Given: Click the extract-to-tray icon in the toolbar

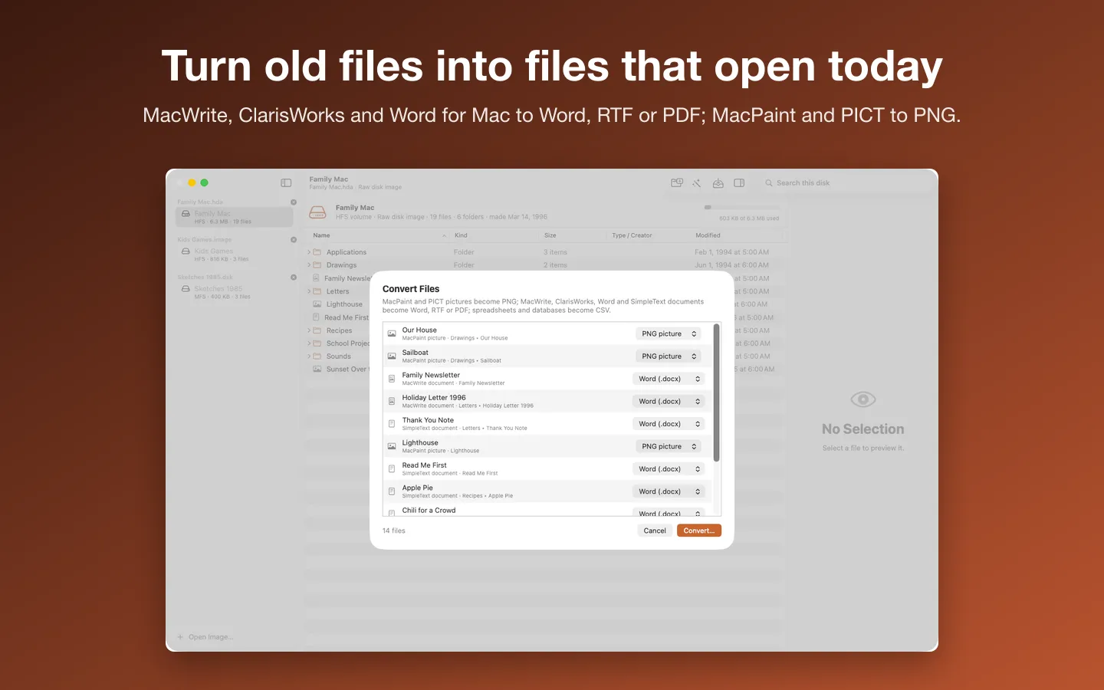Looking at the screenshot, I should pyautogui.click(x=718, y=183).
